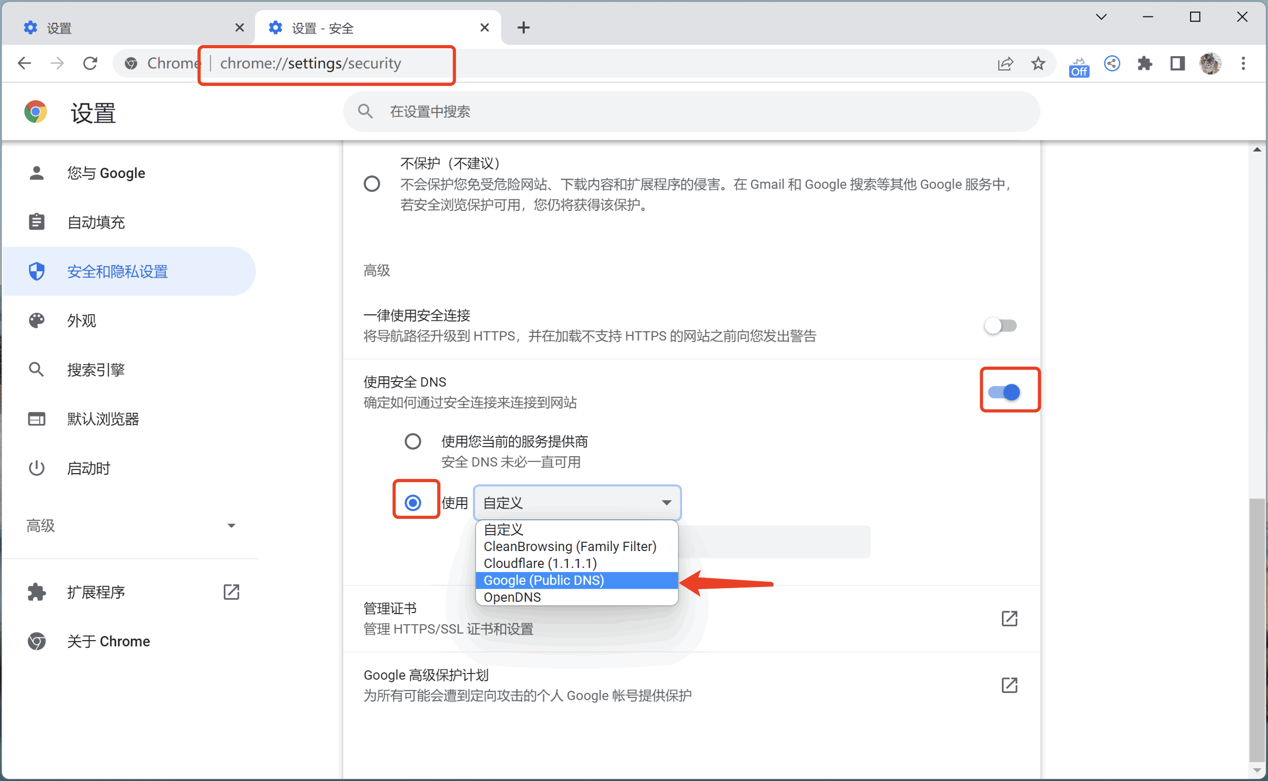
Task: Select the 使用您当前的服务提供商 radio button
Action: pos(412,442)
